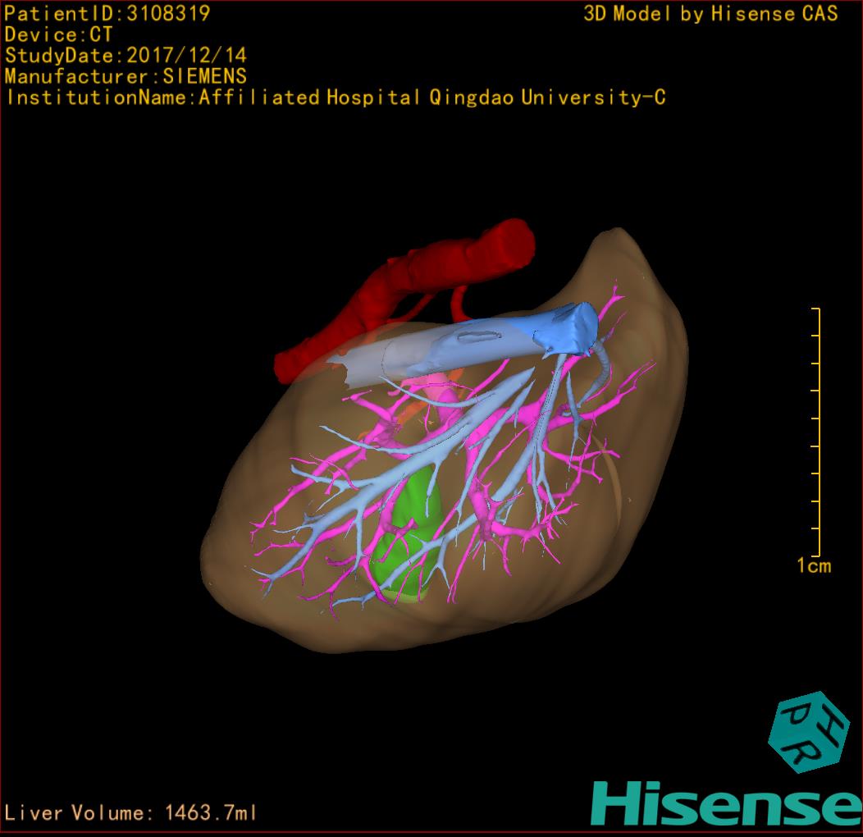Click the StudyDate:2017/12/14 text
The image size is (863, 837).
pos(126,56)
